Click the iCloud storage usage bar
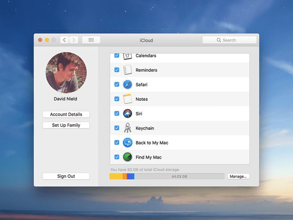The image size is (293, 220). 166,177
